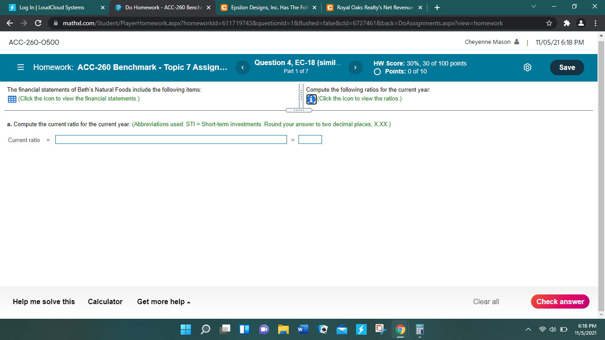
Task: Open the hamburger menu beside Homework
Action: (20, 67)
